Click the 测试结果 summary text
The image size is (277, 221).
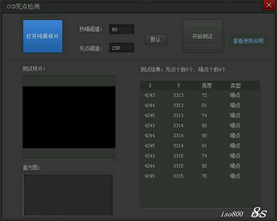click(x=183, y=69)
